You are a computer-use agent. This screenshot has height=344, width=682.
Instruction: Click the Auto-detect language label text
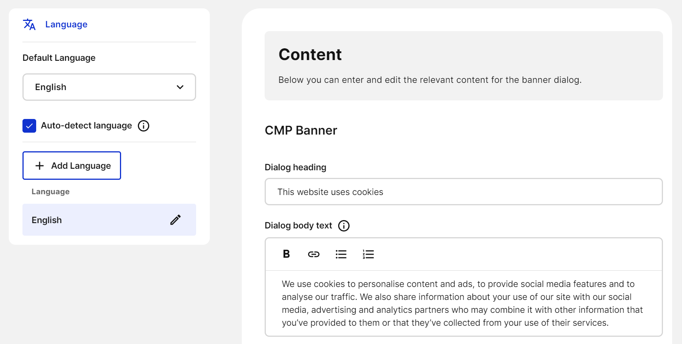click(x=86, y=125)
